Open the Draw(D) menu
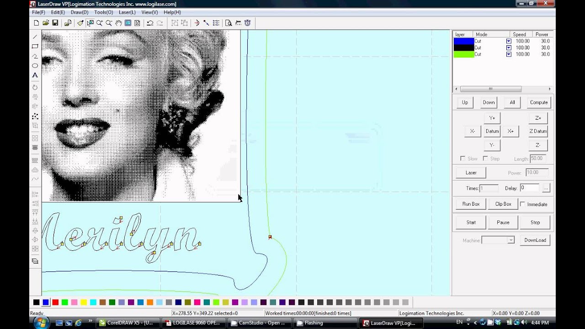The image size is (585, 329). pyautogui.click(x=79, y=12)
